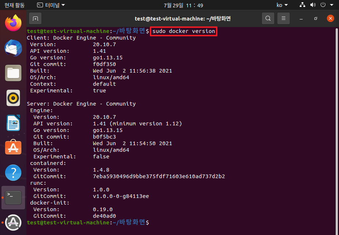Click the Experimental value 'false'

(x=101, y=157)
